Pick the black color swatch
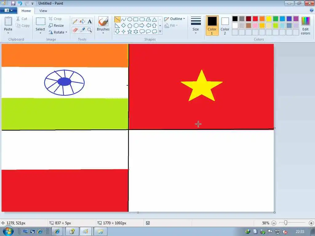The height and width of the screenshot is (236, 315). tap(235, 19)
